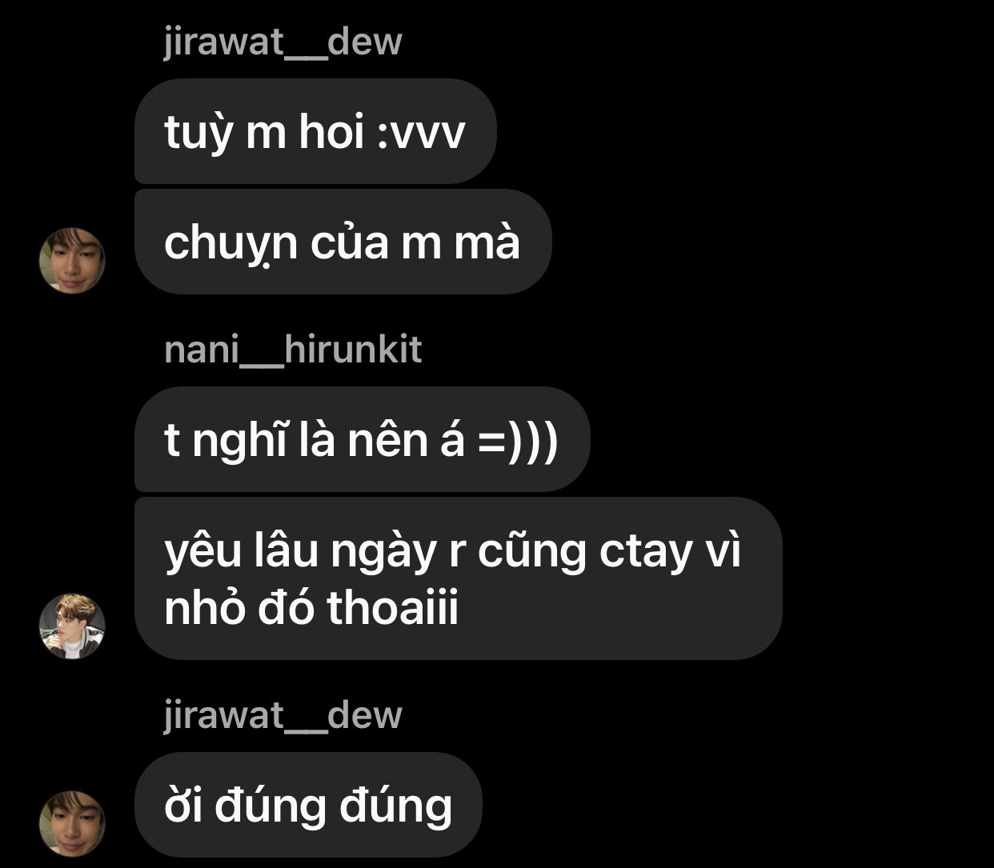Image resolution: width=994 pixels, height=868 pixels.
Task: Tap nani__hirunkit's profile picture
Action: 72,626
